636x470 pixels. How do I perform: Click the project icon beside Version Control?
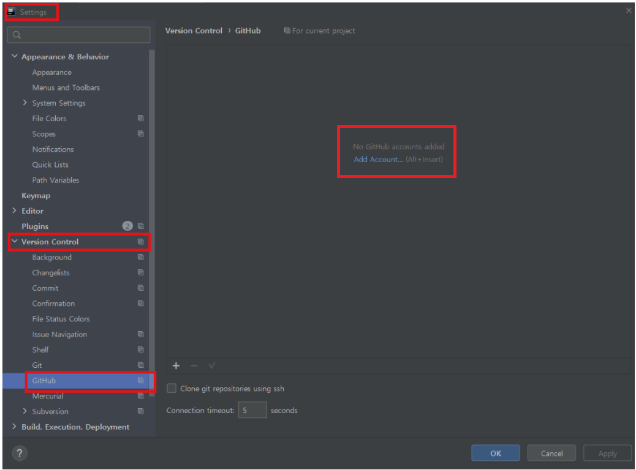point(141,242)
